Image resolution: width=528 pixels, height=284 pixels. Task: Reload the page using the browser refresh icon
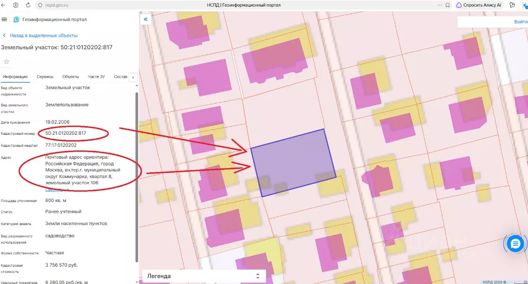(x=28, y=5)
